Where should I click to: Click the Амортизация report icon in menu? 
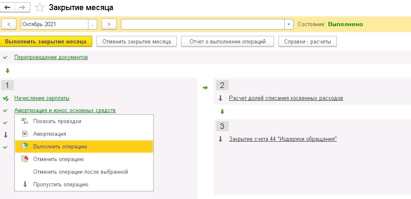(x=25, y=134)
